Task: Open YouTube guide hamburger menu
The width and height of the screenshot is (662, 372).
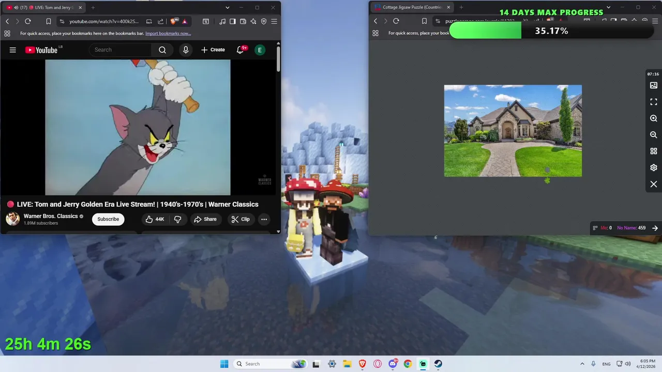Action: tap(12, 50)
